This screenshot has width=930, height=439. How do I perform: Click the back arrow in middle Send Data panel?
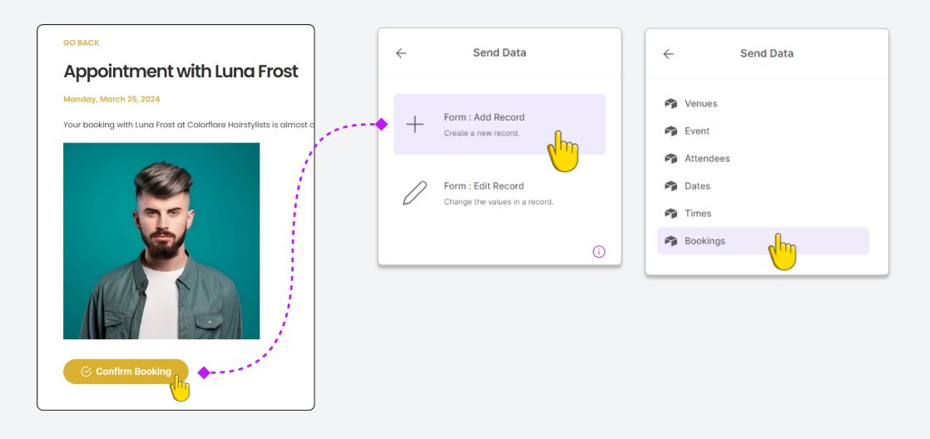[x=401, y=53]
